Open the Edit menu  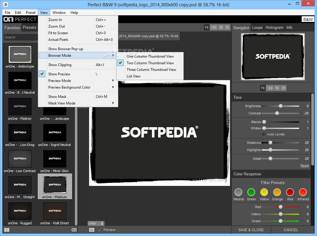tap(18, 13)
